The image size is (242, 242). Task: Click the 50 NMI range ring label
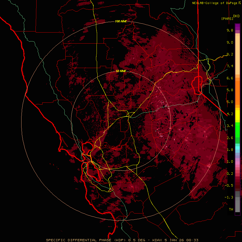[x=121, y=71]
